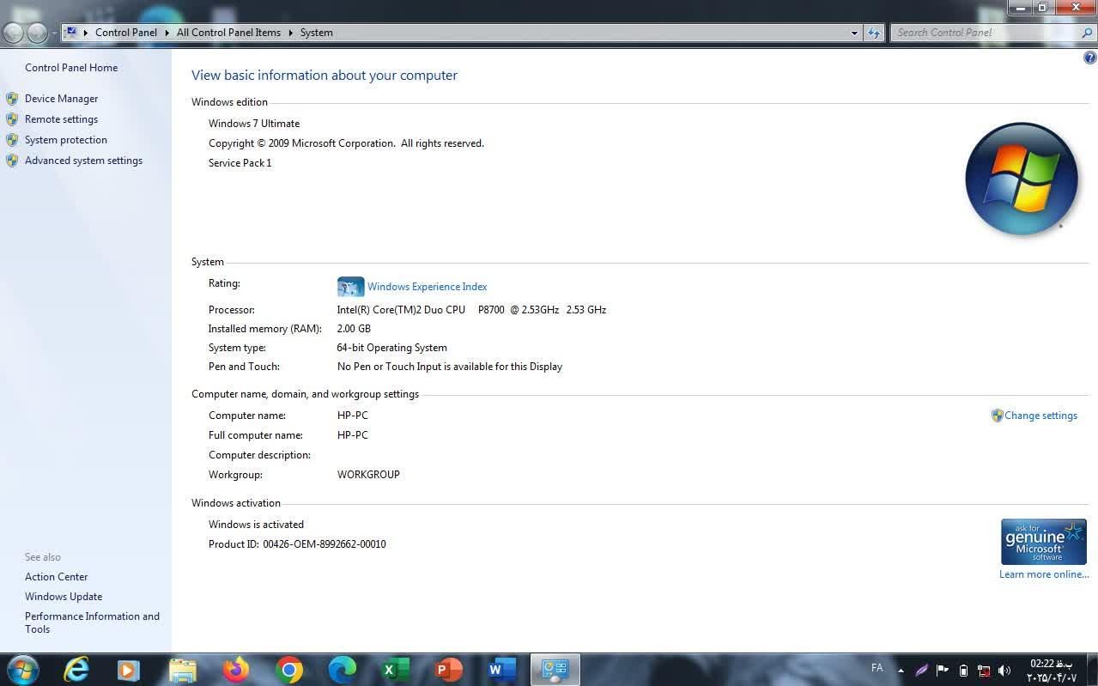Click the FA language indicator
Screen dimensions: 1098x686
[x=877, y=668]
